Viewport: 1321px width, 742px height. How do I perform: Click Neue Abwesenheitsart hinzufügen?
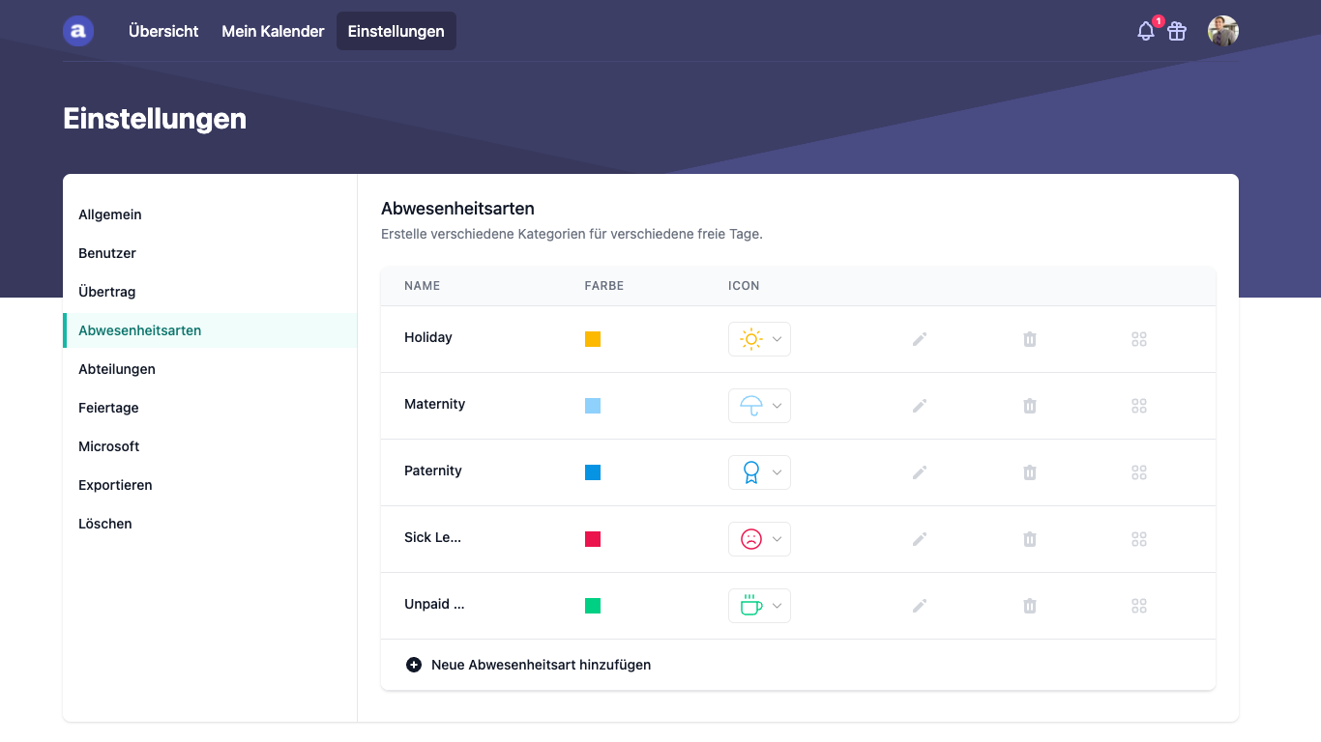click(x=529, y=665)
